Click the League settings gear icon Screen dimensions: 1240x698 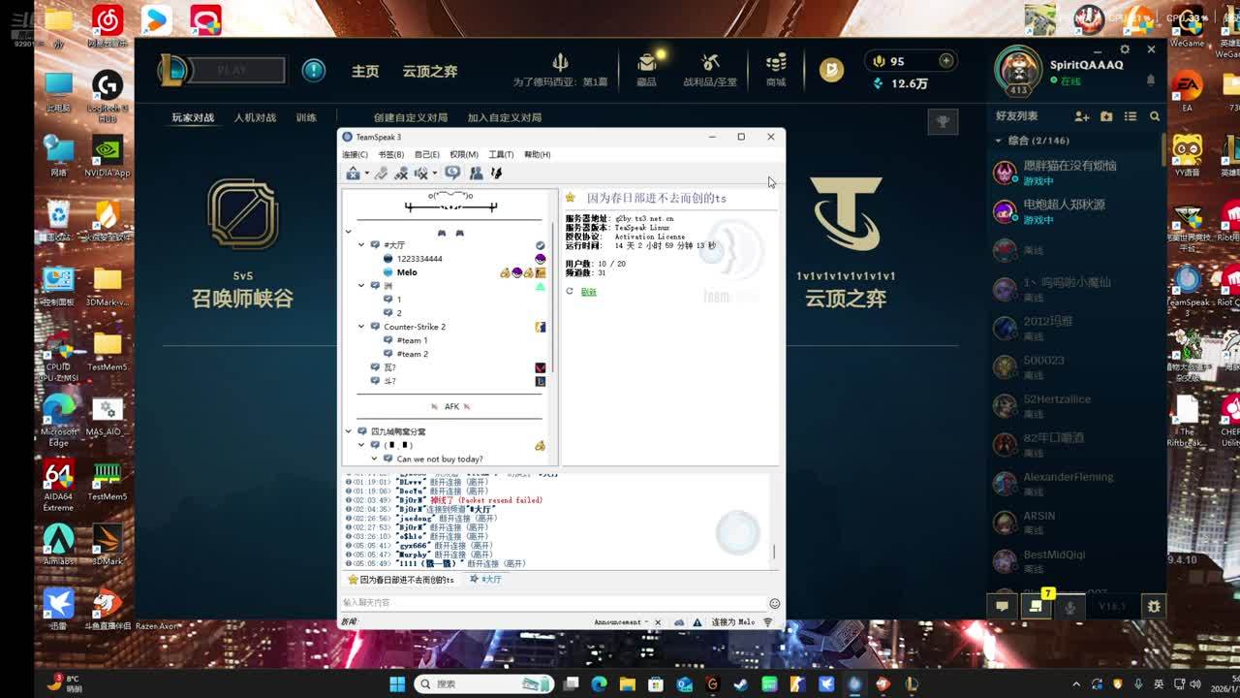tap(1125, 49)
